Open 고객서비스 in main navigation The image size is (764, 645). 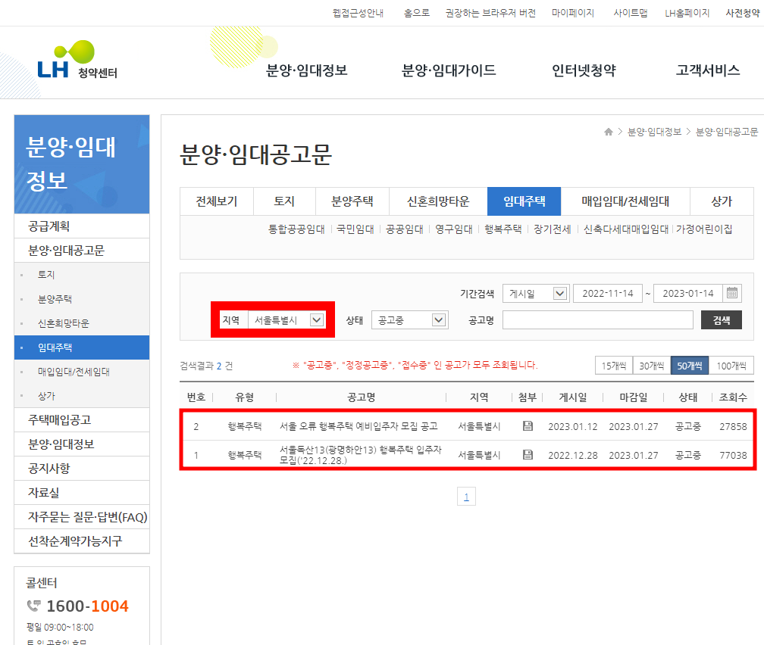707,70
